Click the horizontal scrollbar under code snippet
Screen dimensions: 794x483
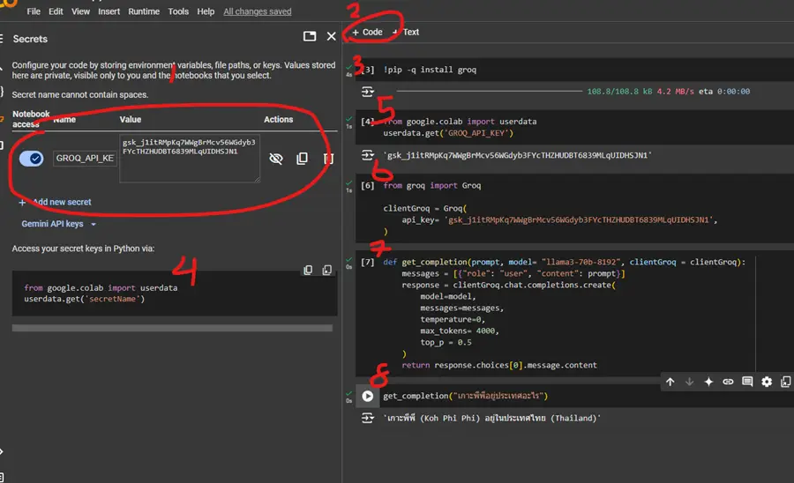[172, 328]
